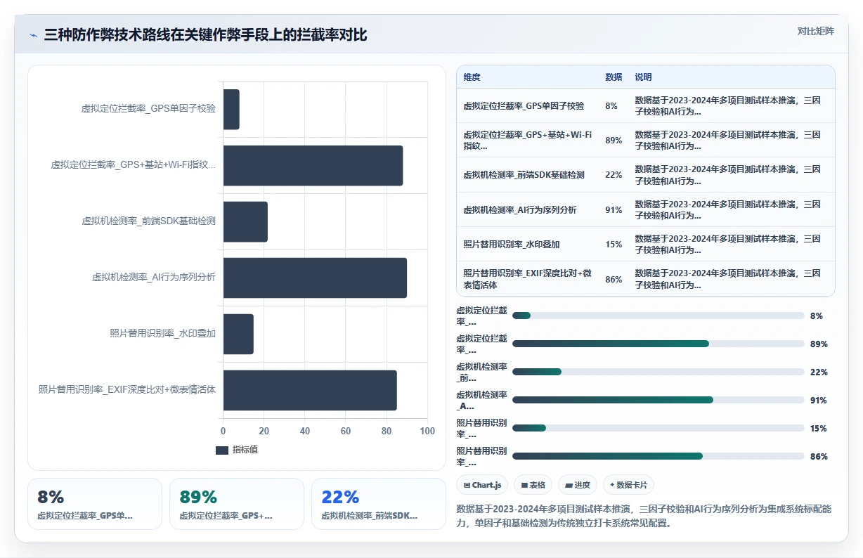Click the 89% progress bar
863x558 pixels.
[x=658, y=344]
